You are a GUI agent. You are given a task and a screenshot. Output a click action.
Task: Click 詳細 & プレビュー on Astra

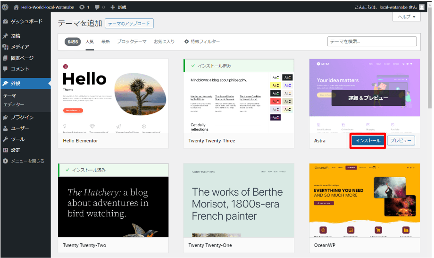[368, 98]
